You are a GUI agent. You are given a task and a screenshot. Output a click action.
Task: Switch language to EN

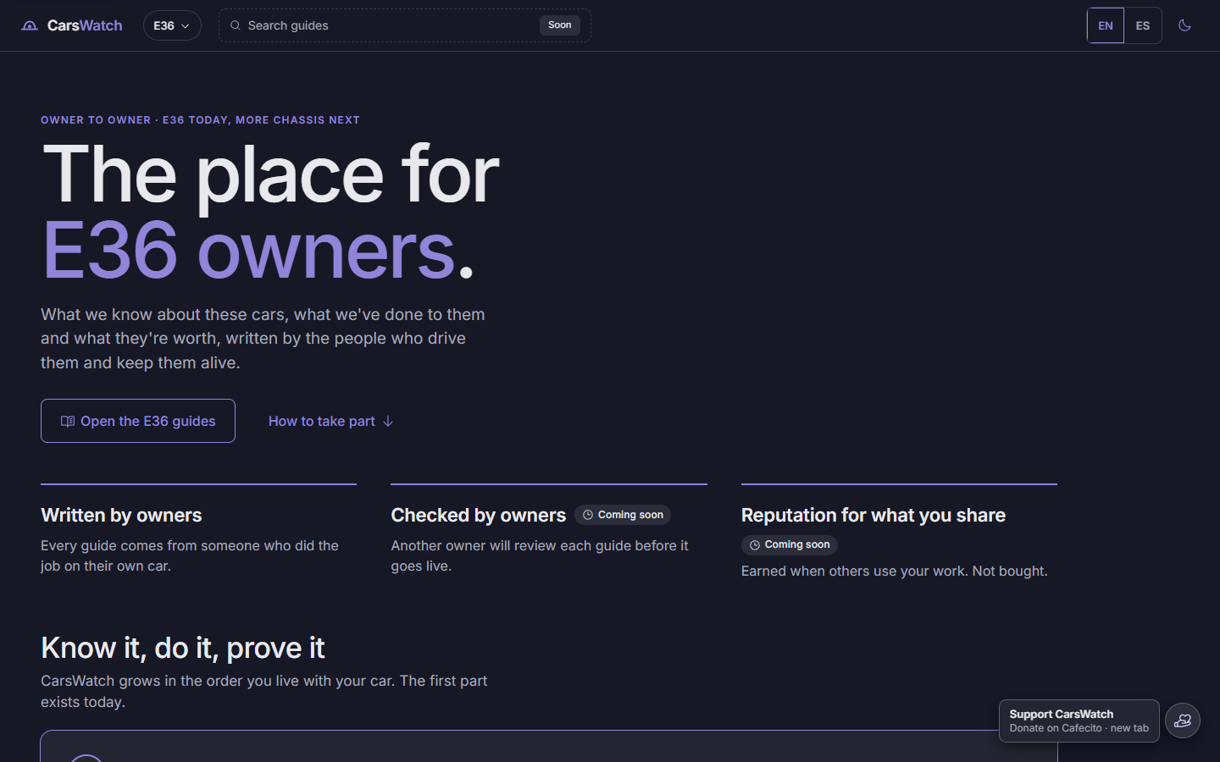(x=1106, y=25)
